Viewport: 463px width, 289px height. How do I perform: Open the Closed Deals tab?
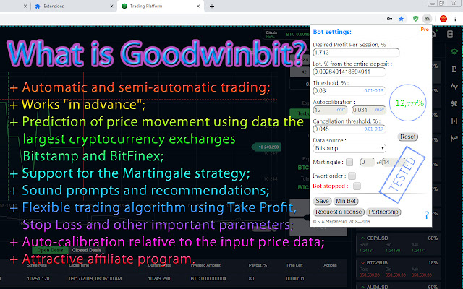point(87,250)
